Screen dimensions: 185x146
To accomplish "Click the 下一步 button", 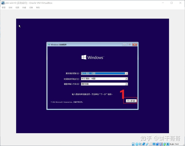I will pos(131,101).
